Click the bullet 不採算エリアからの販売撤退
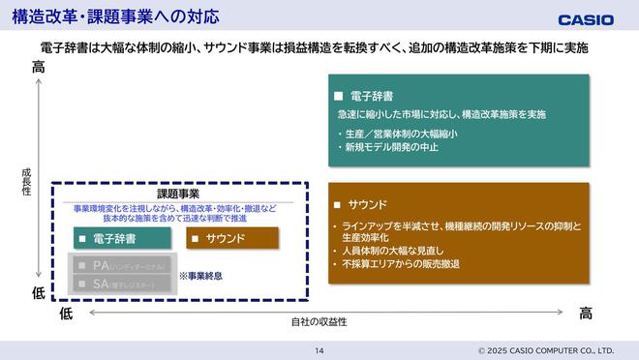Viewport: 639px width, 360px height. click(401, 264)
